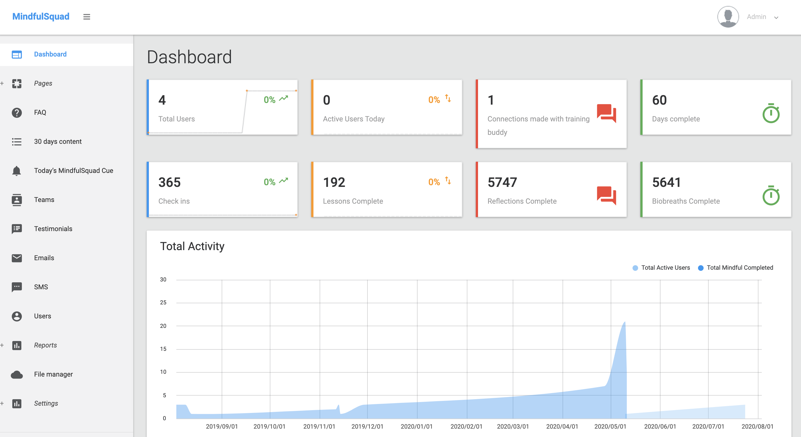Open the 30 days content menu item

pyautogui.click(x=58, y=142)
